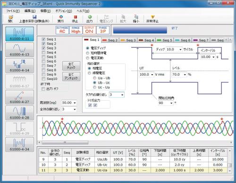Click the 全てチェック button

pos(71,66)
